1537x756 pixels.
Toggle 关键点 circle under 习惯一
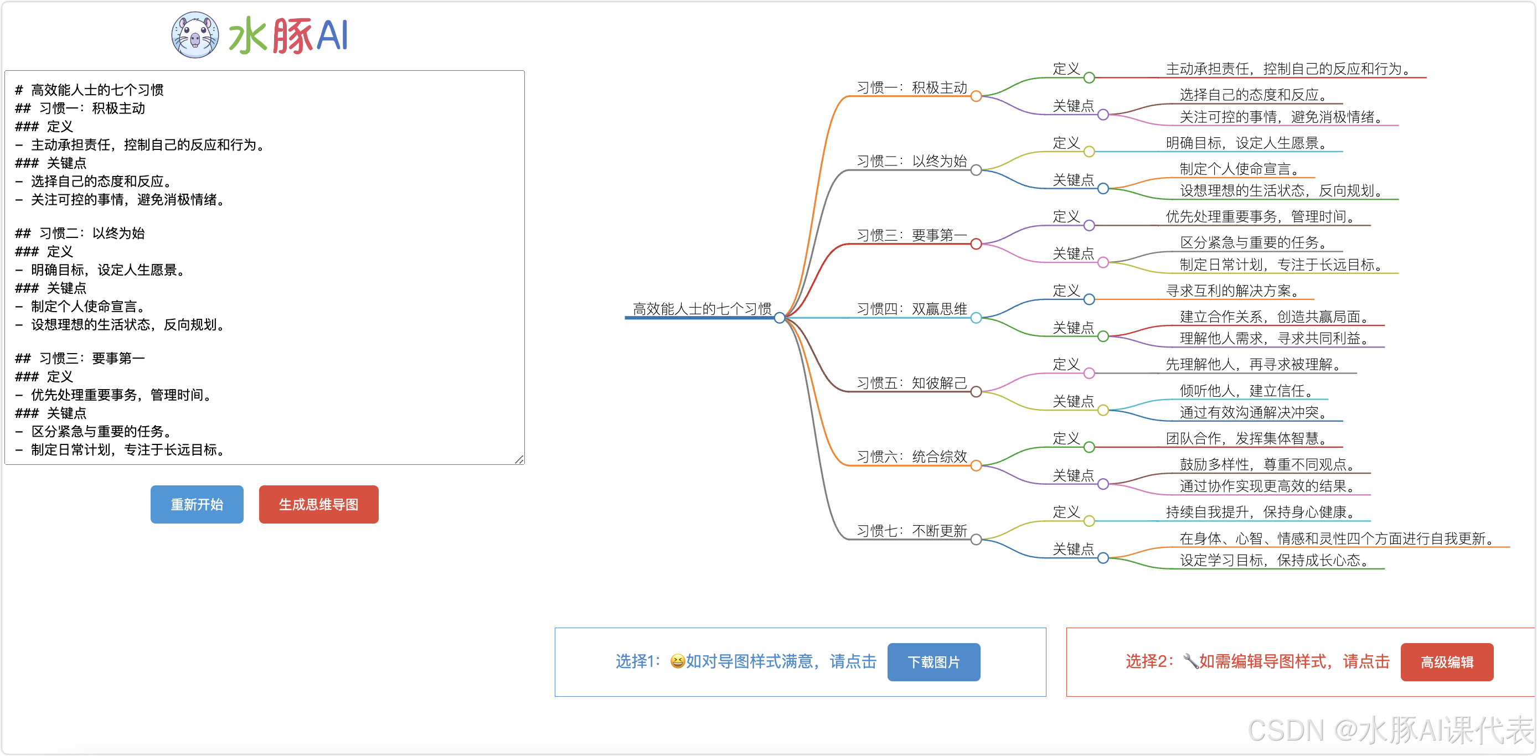(1103, 115)
